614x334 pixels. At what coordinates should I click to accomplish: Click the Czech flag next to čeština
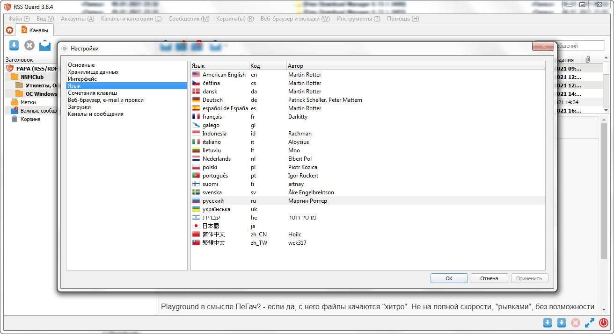(x=196, y=83)
